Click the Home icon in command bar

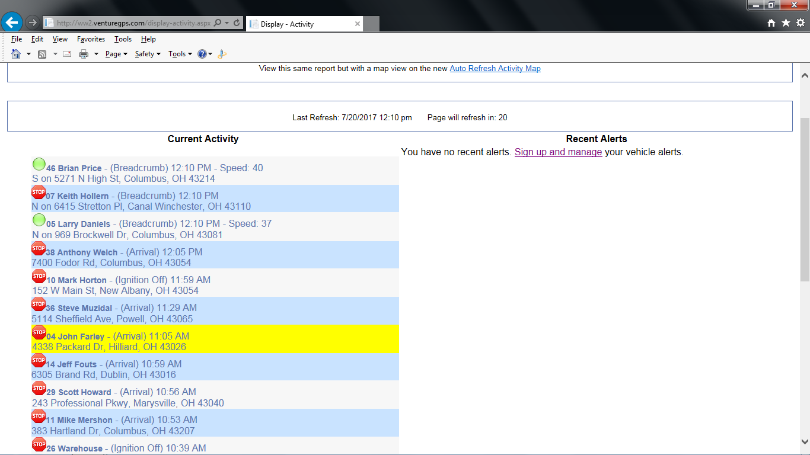[x=16, y=54]
